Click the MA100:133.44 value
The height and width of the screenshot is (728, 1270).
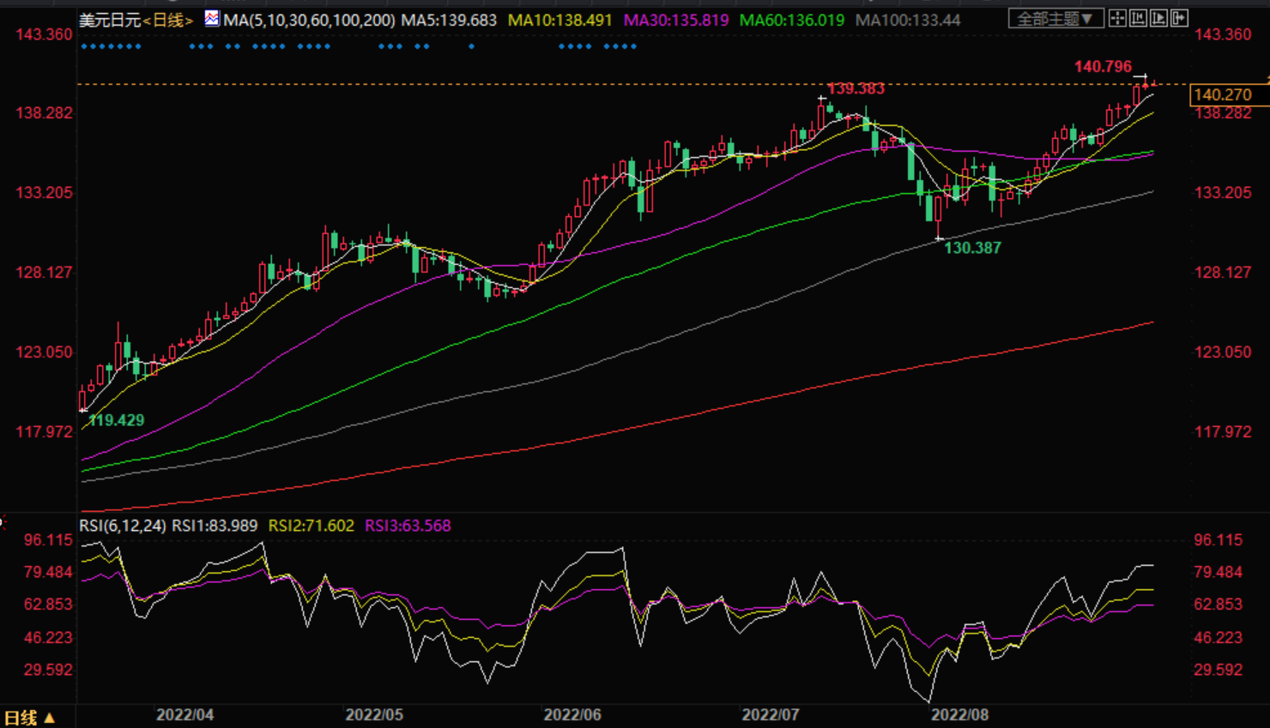908,20
